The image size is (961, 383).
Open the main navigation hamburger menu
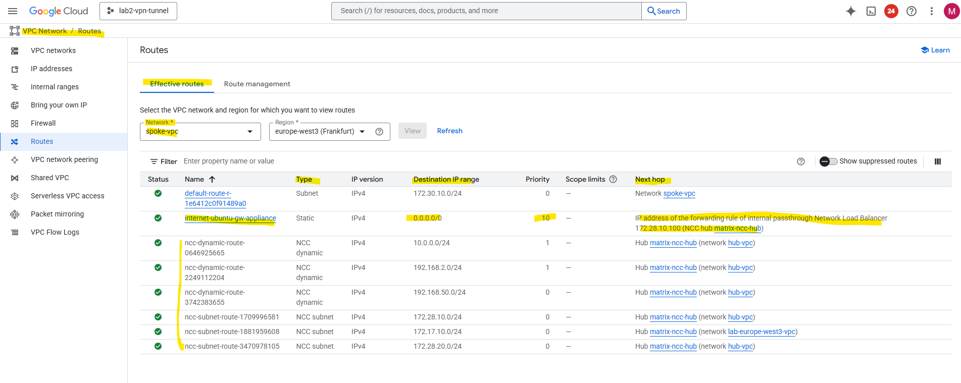coord(13,11)
